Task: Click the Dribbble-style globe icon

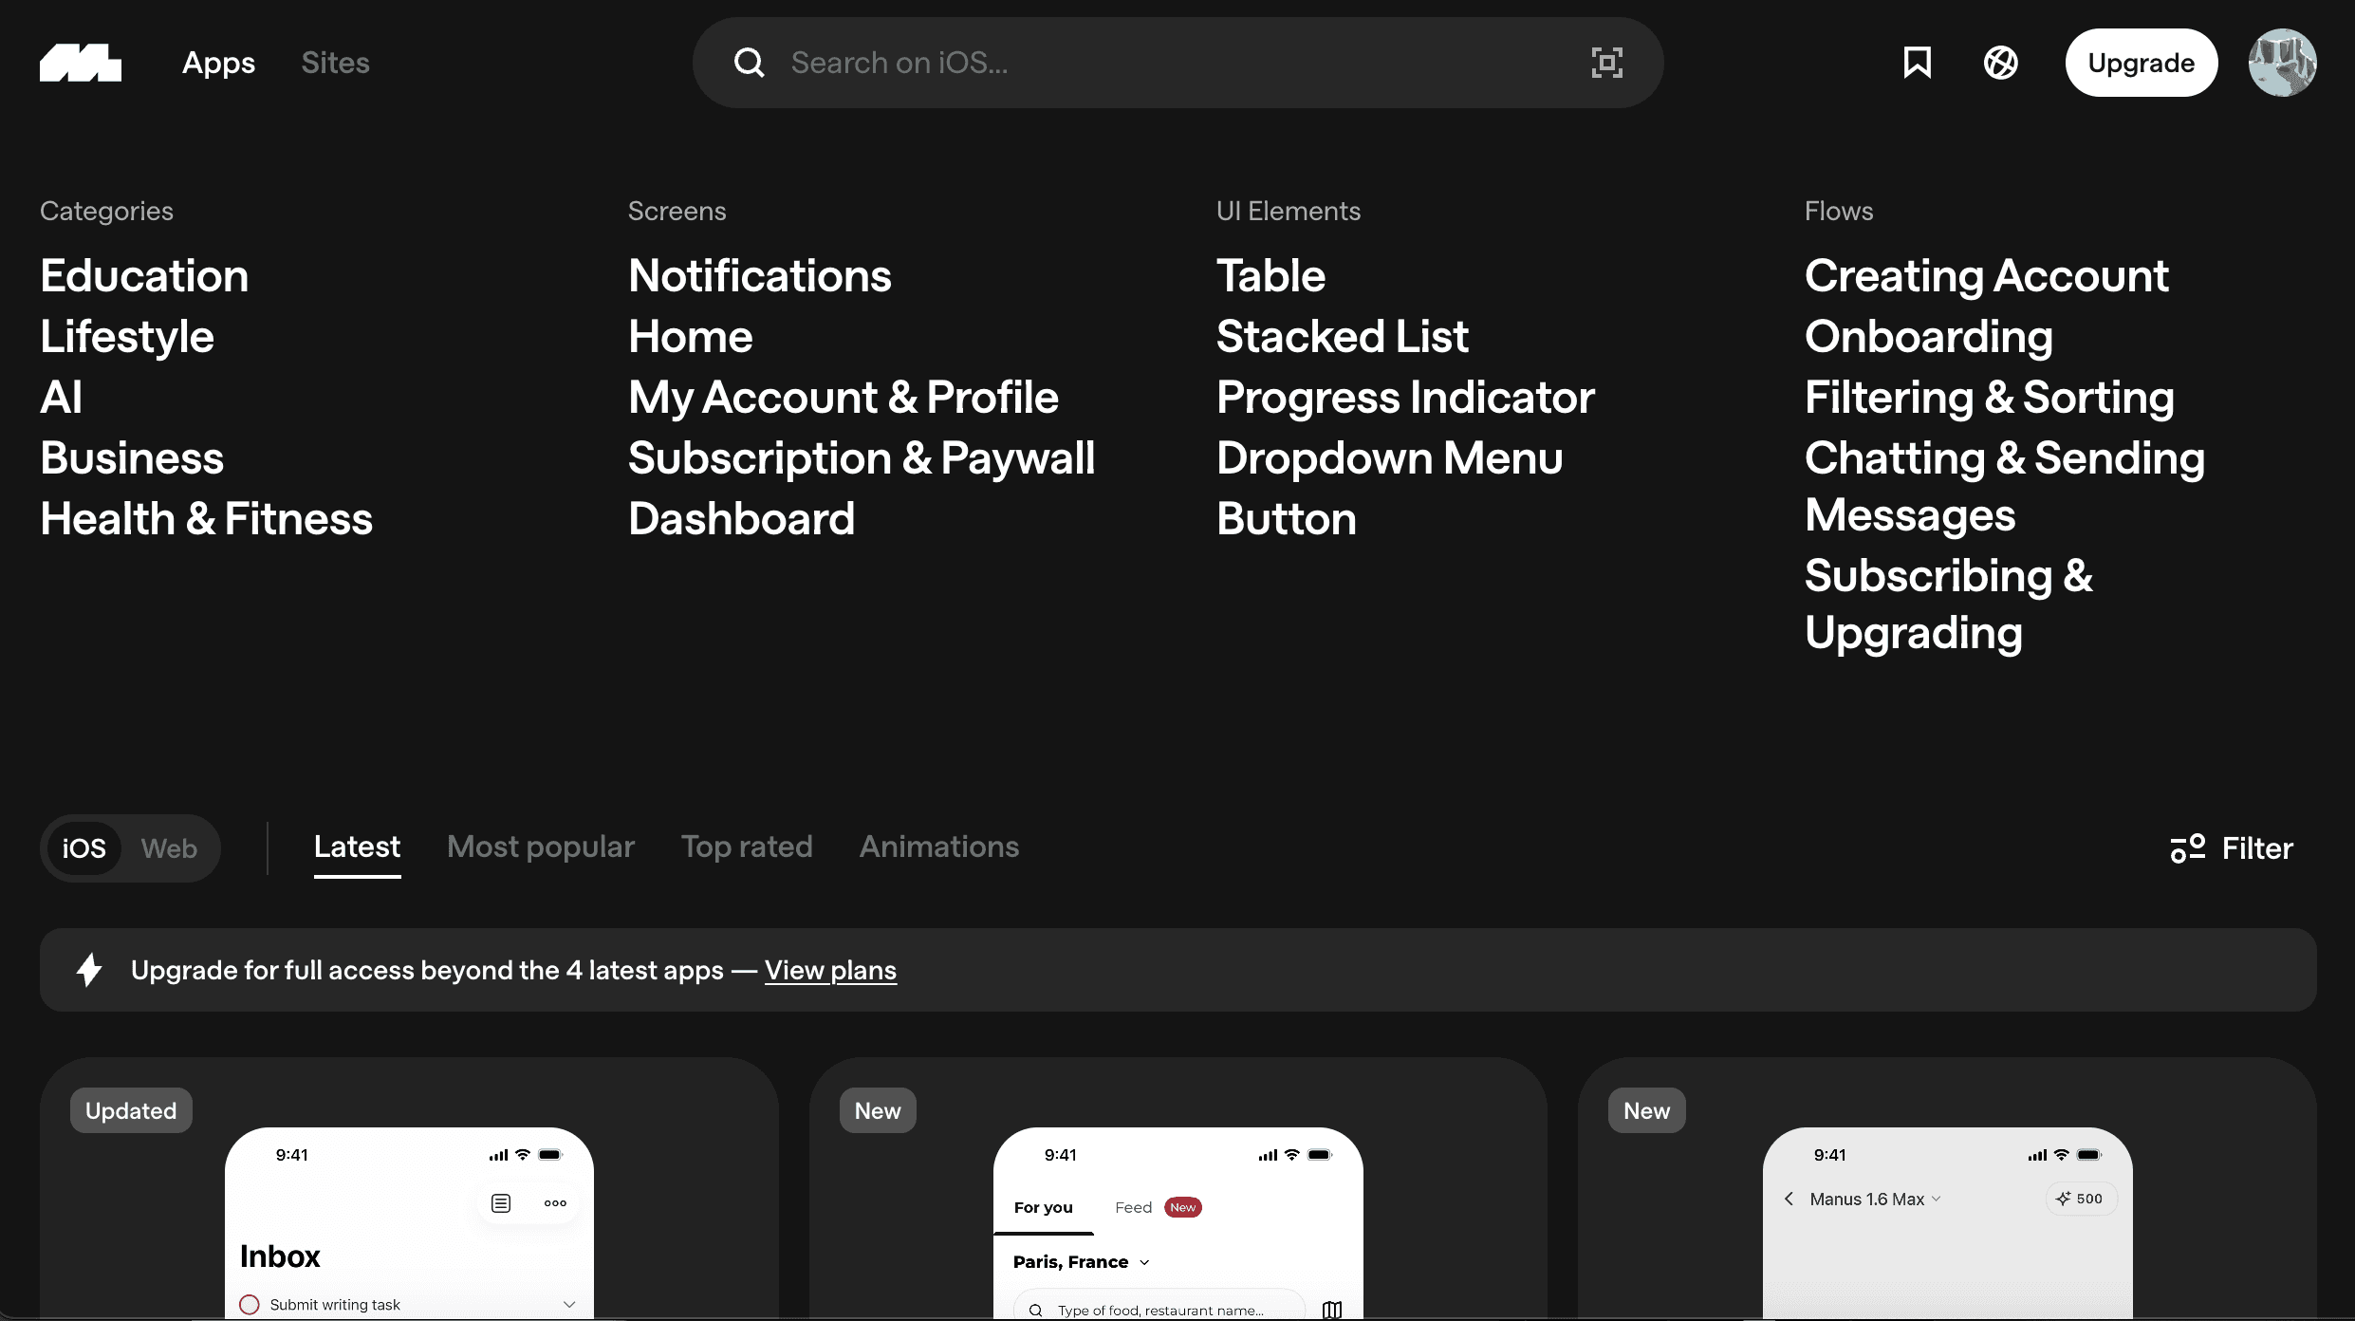Action: point(2000,63)
